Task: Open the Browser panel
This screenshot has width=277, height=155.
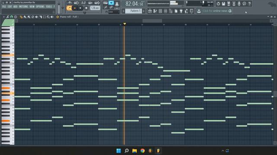Action: [171, 11]
